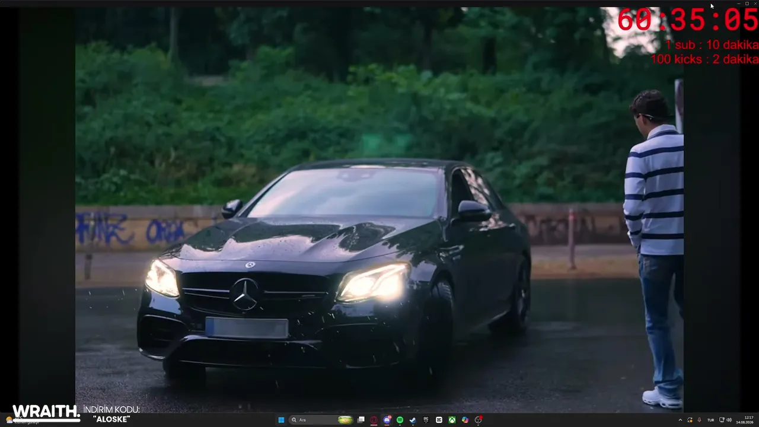Screen dimensions: 759x427
Task: Open the clock and date showing 12:17
Action: pos(745,420)
